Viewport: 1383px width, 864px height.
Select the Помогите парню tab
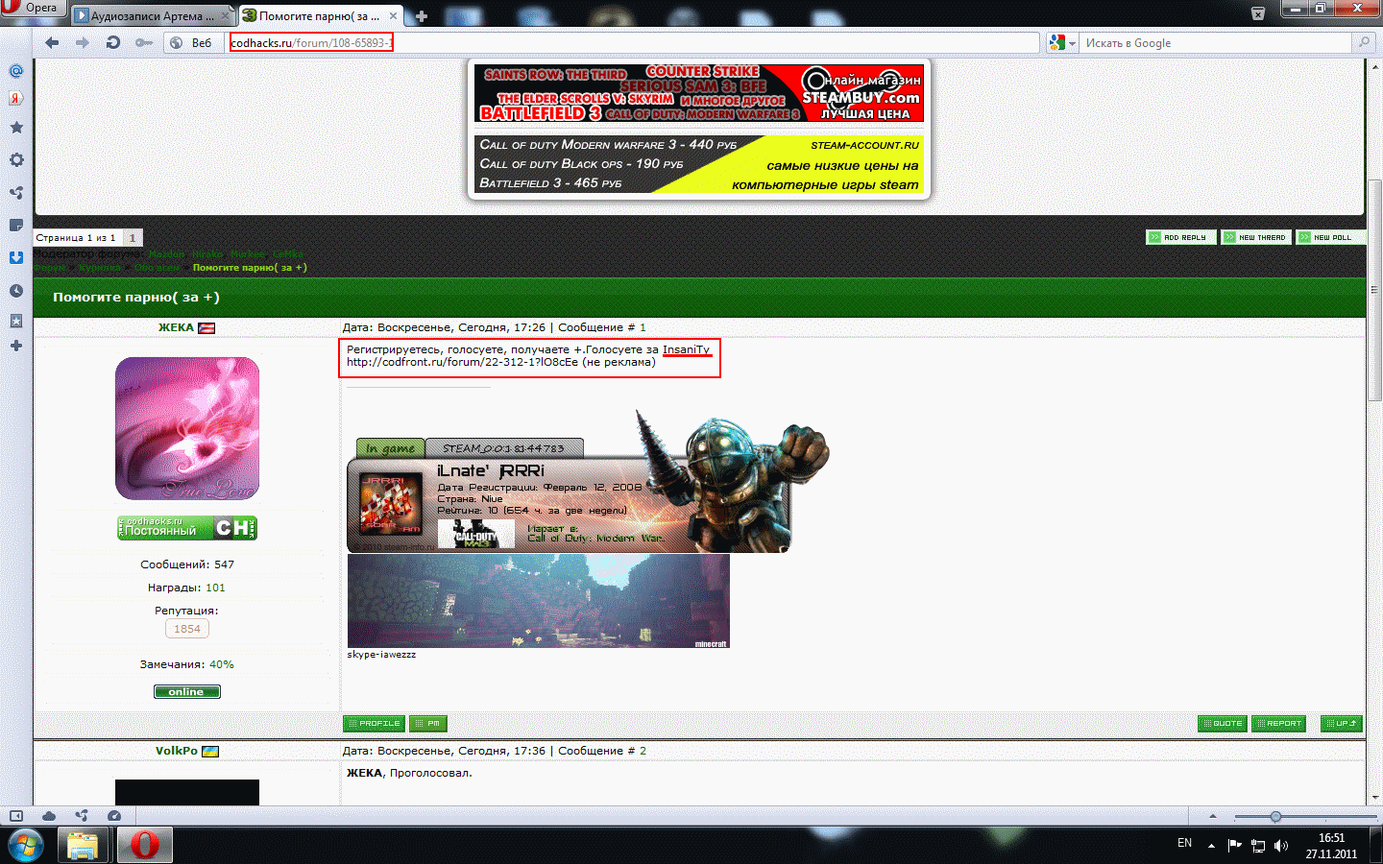(319, 16)
